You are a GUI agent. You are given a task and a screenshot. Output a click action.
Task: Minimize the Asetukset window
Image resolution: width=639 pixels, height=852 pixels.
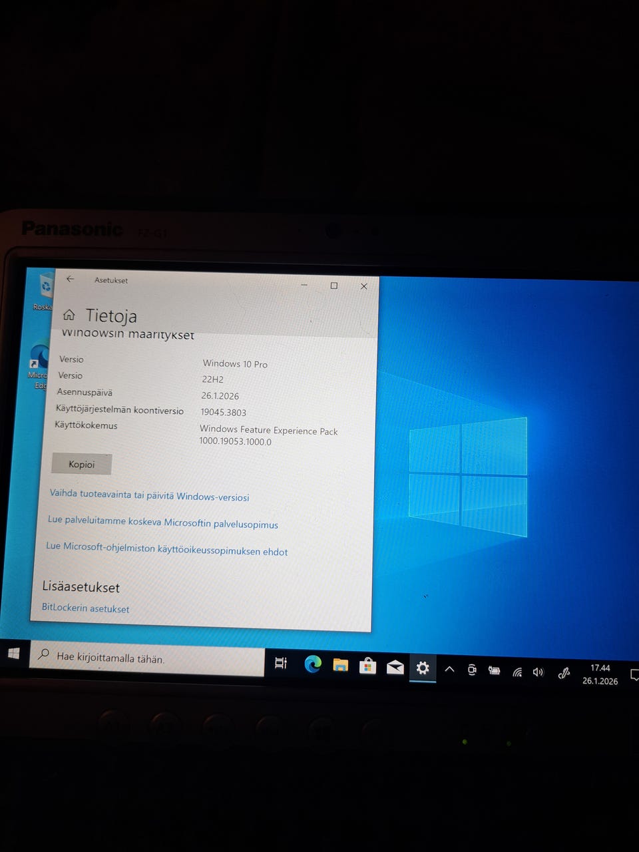304,284
